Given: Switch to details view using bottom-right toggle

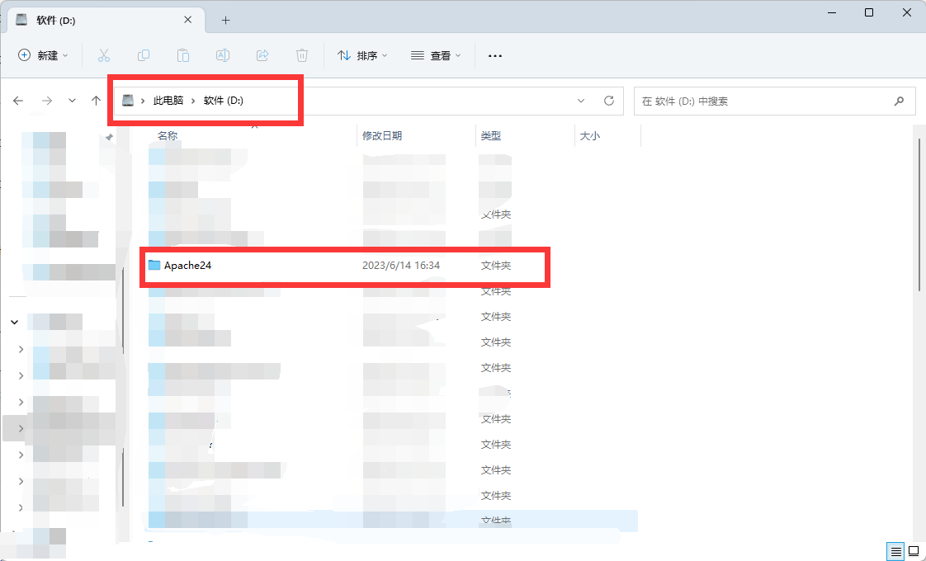Looking at the screenshot, I should coord(895,551).
